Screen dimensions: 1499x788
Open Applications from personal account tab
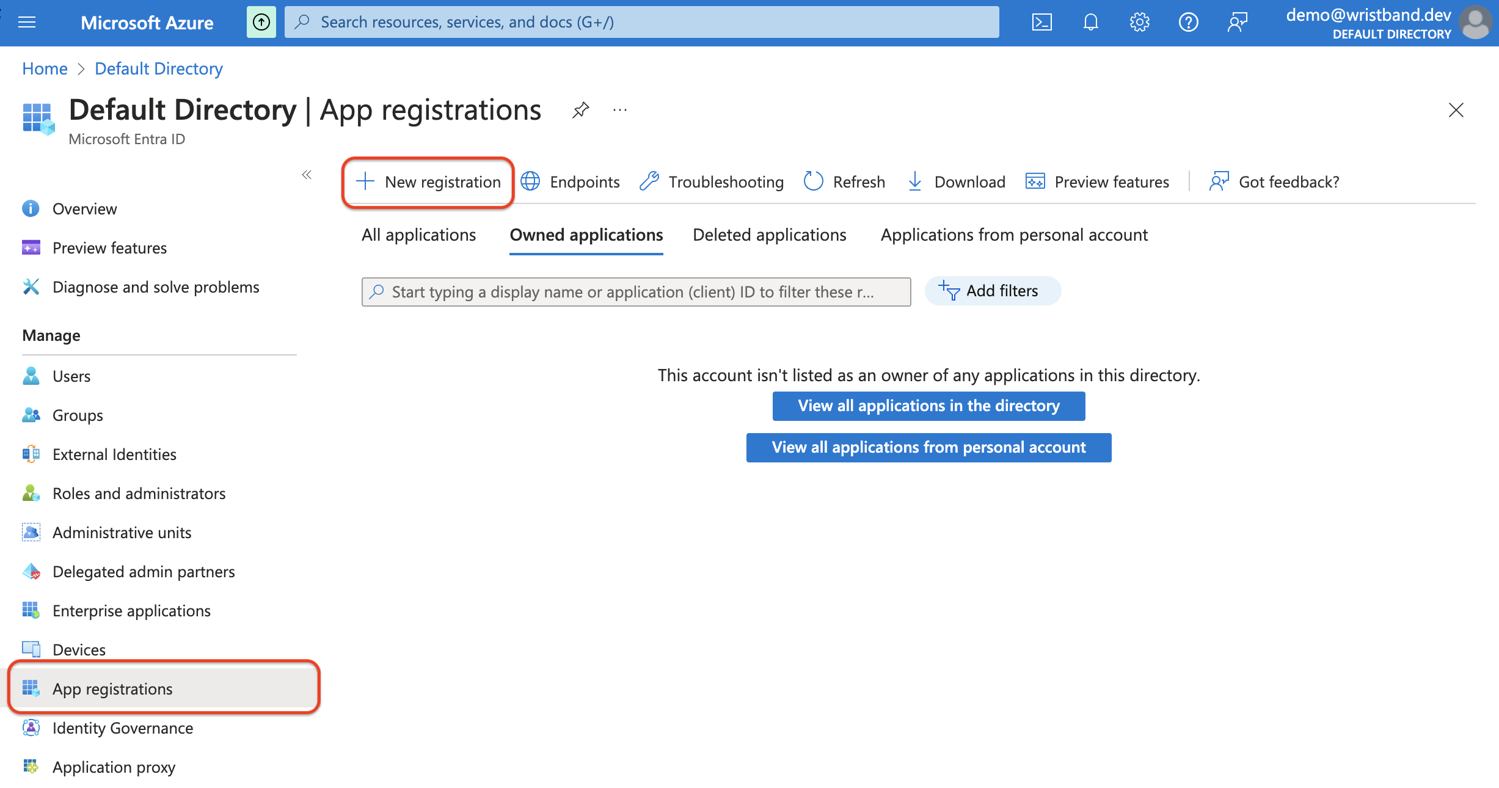pos(1014,235)
